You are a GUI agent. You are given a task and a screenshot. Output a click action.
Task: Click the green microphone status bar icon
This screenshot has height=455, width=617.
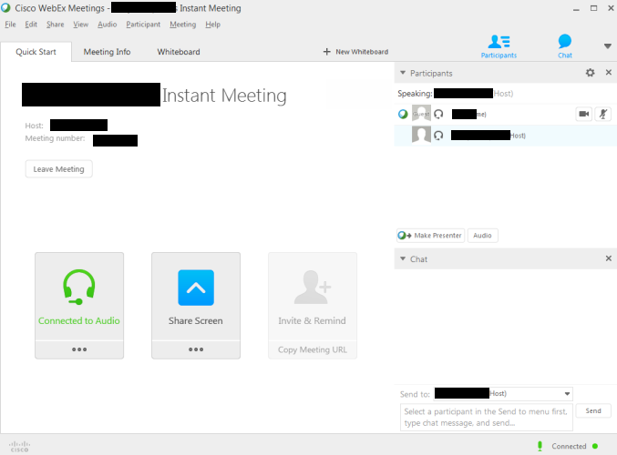pyautogui.click(x=540, y=446)
